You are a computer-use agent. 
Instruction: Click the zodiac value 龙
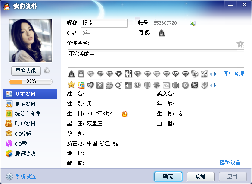[179, 114]
